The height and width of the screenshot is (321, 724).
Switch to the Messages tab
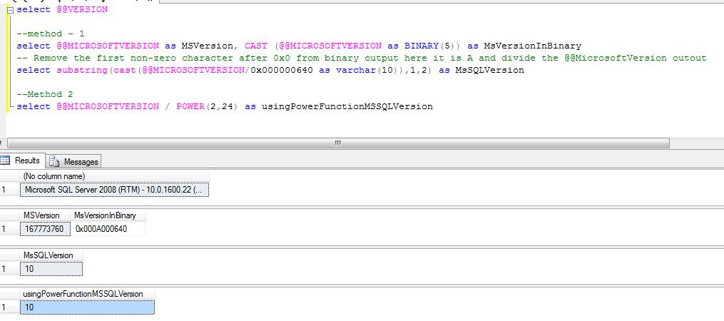81,162
